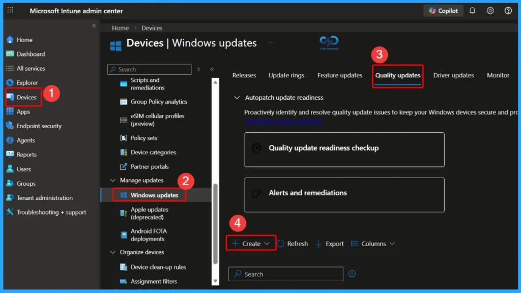The height and width of the screenshot is (293, 521).
Task: Open the Columns dropdown
Action: click(x=373, y=243)
